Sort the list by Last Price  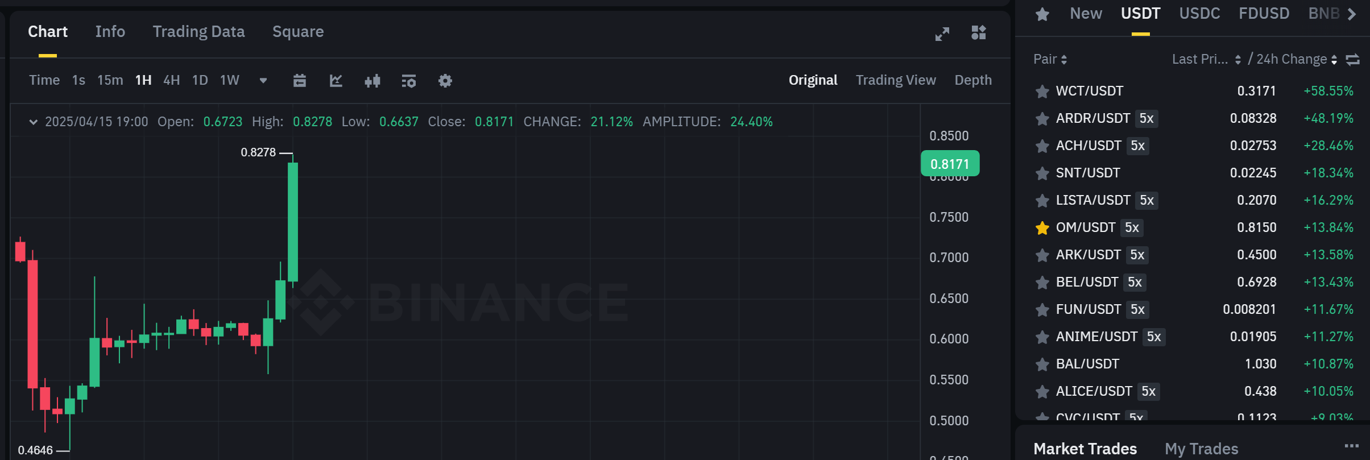[1206, 59]
